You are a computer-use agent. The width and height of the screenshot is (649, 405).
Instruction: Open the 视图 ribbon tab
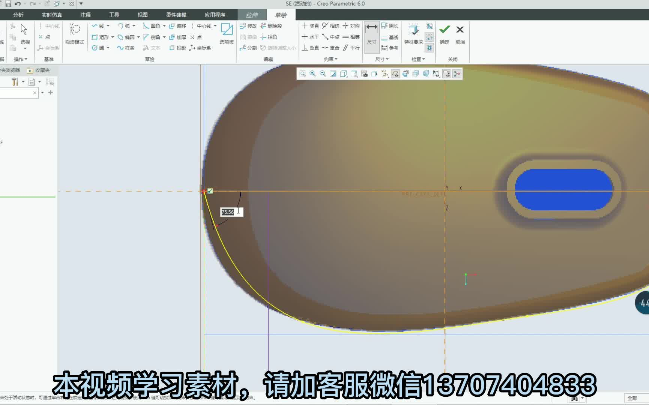(x=142, y=15)
